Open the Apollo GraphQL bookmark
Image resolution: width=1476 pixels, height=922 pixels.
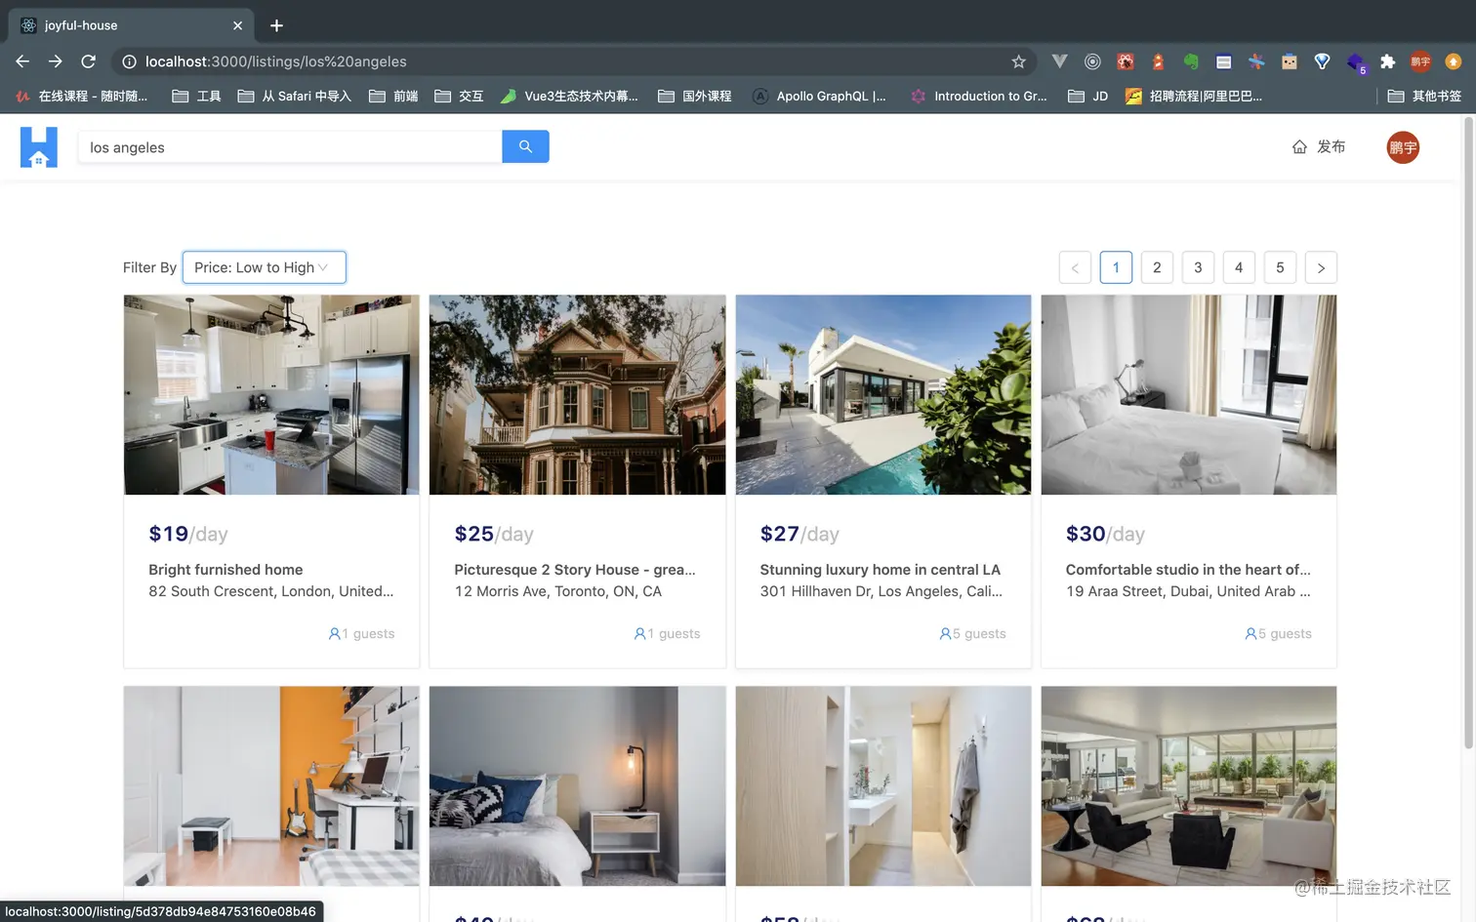coord(819,96)
